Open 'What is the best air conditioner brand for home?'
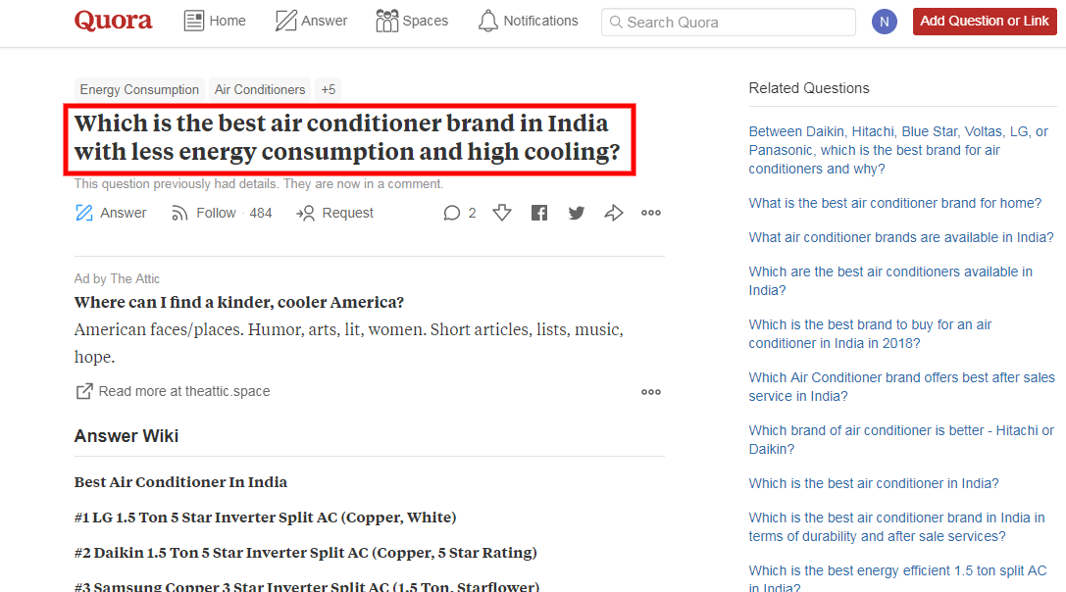The height and width of the screenshot is (592, 1066). [x=894, y=203]
